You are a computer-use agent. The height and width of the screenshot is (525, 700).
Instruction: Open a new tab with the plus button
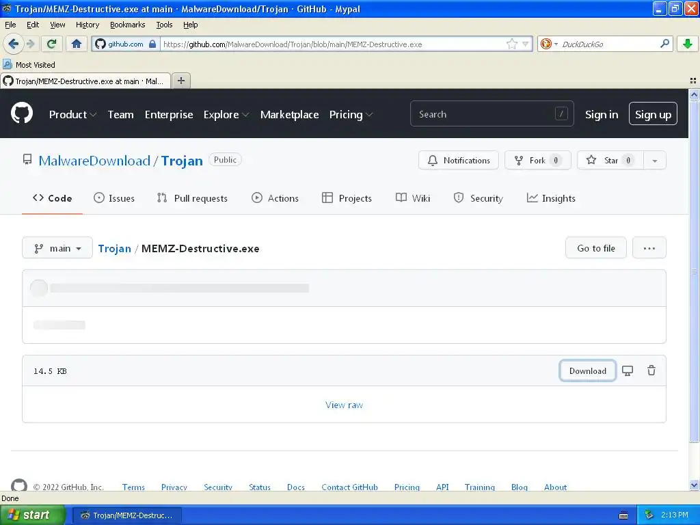(180, 81)
